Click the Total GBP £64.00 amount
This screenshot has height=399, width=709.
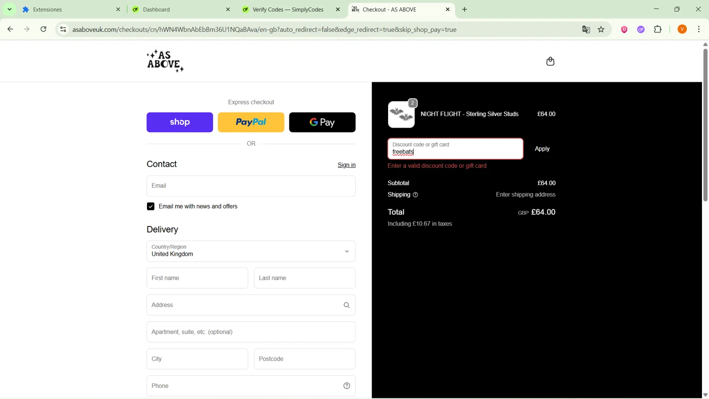pyautogui.click(x=536, y=212)
